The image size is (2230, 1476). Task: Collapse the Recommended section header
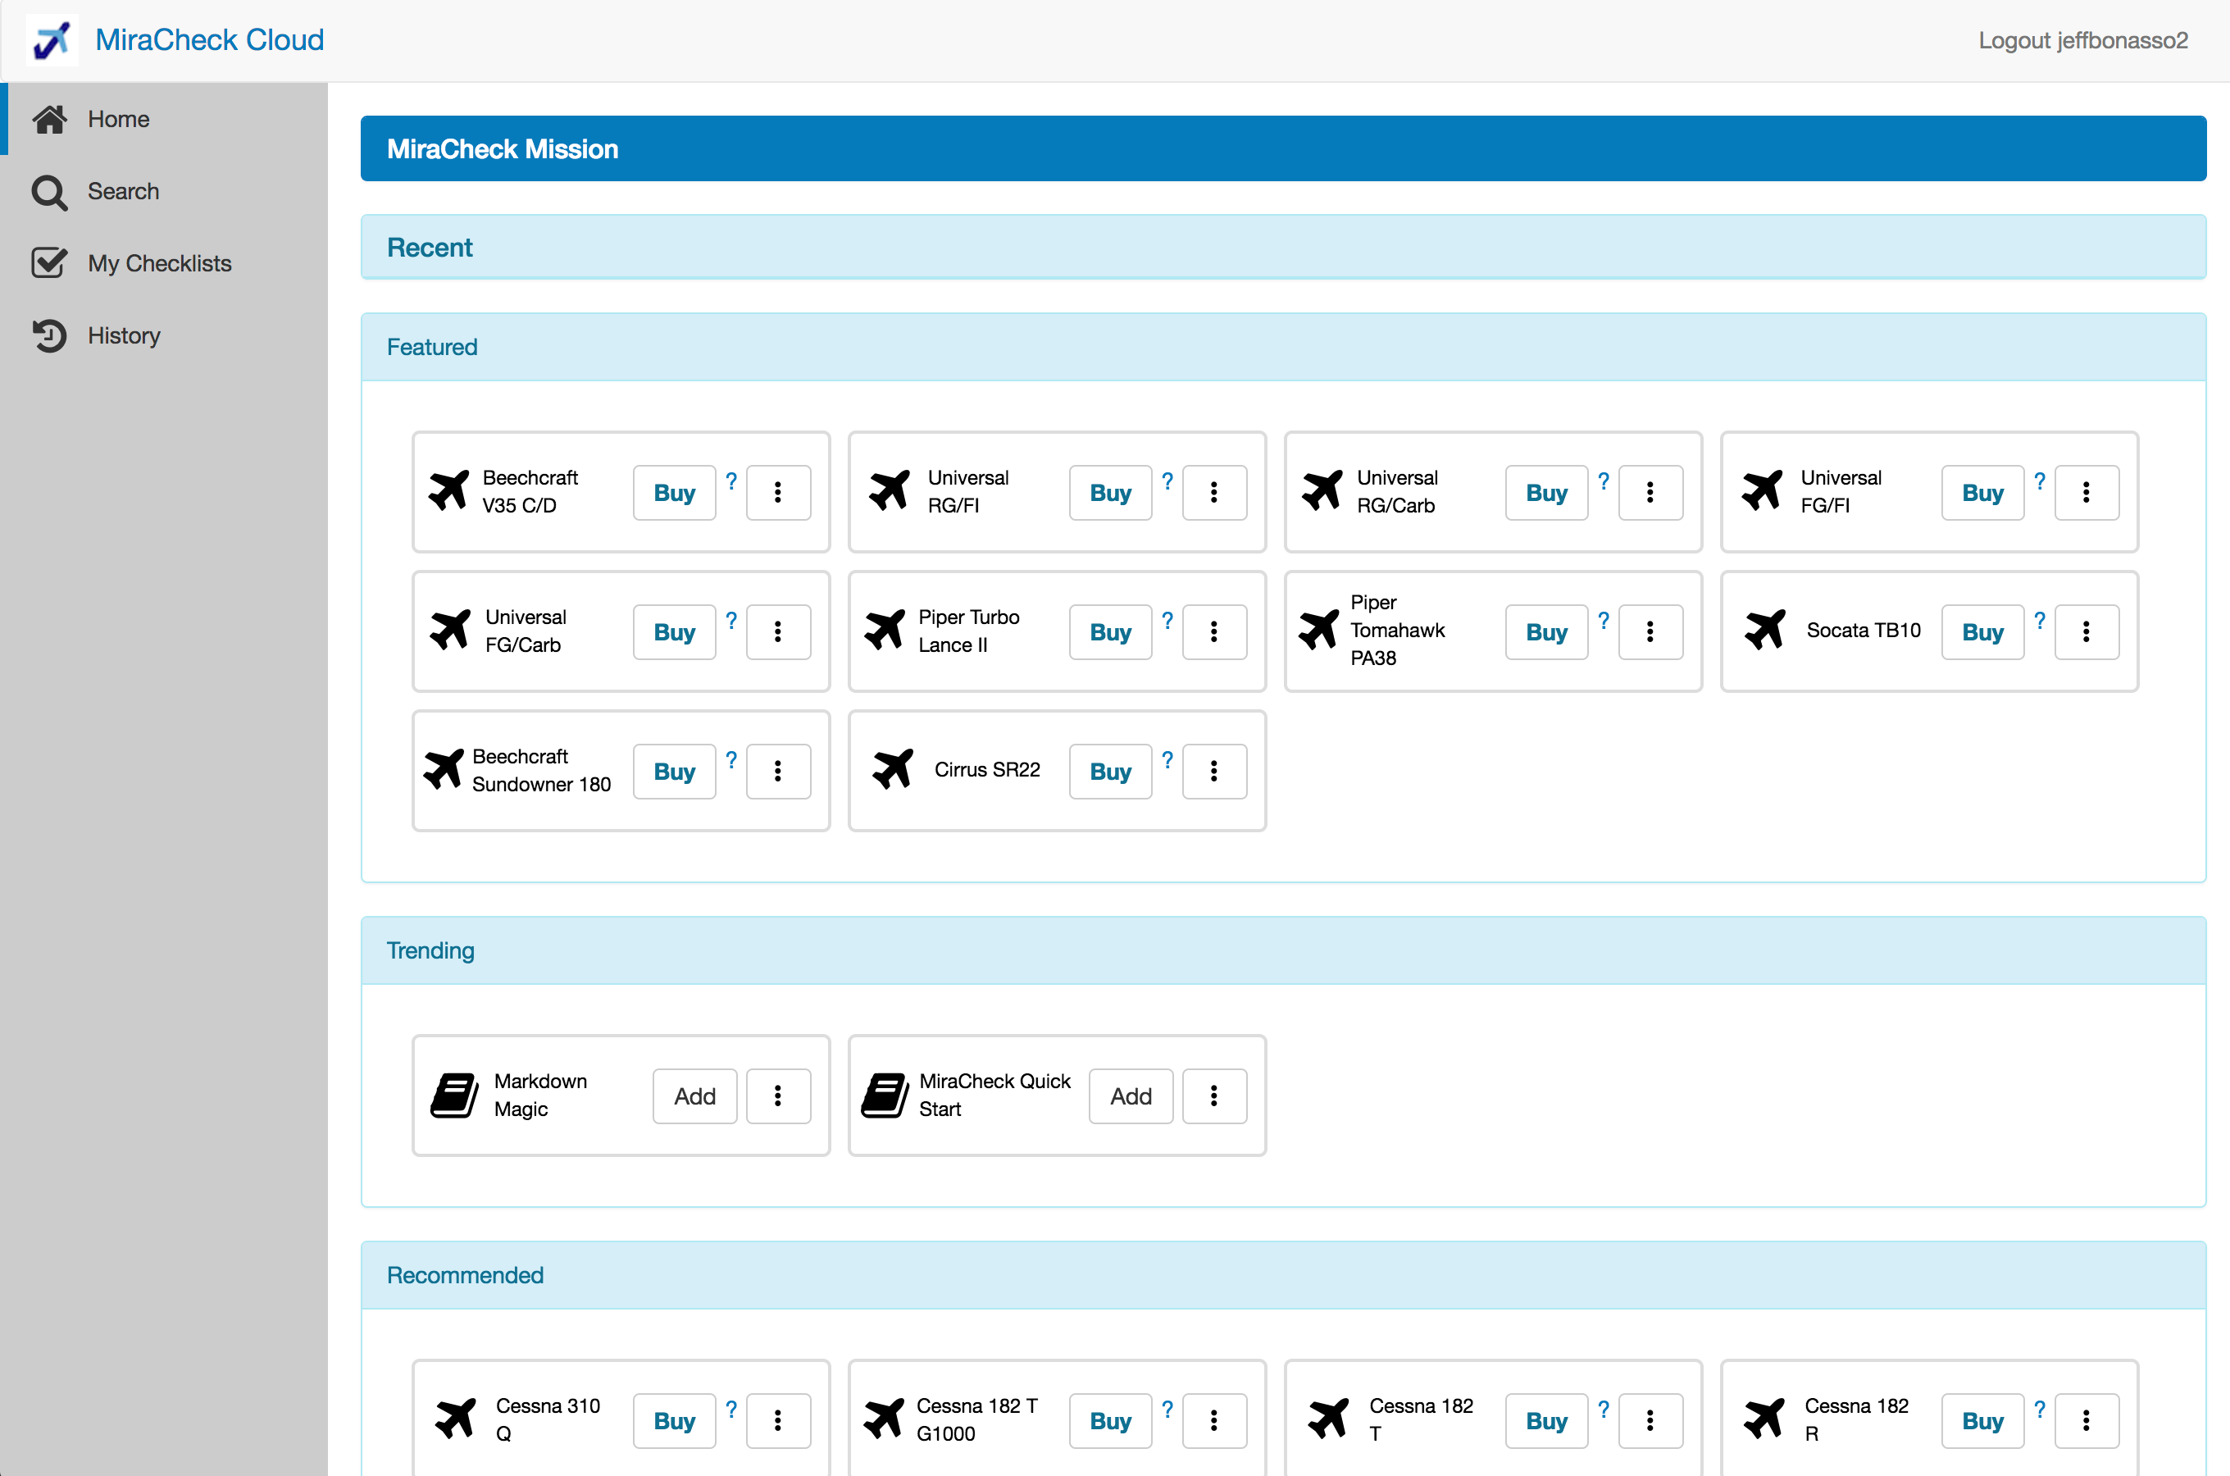(x=1283, y=1275)
